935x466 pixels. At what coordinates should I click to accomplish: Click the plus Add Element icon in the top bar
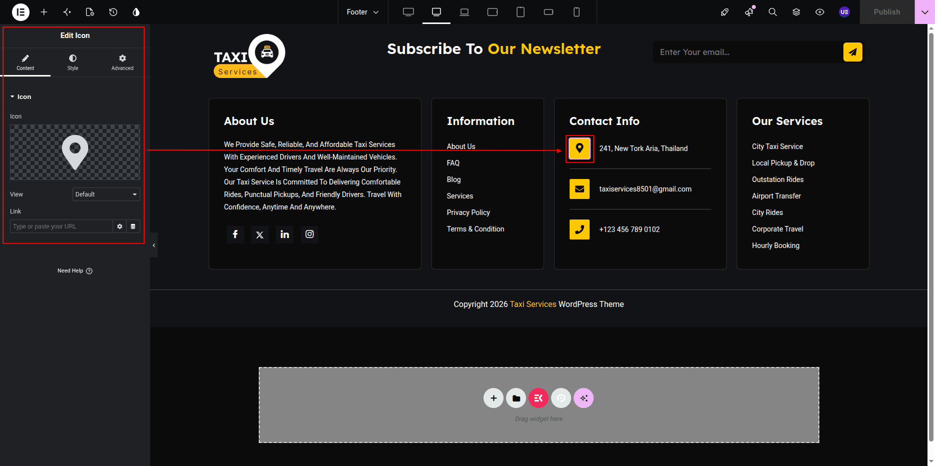point(44,12)
